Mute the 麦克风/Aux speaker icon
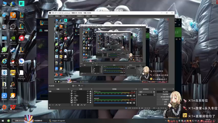218x123 pixels. [131, 96]
